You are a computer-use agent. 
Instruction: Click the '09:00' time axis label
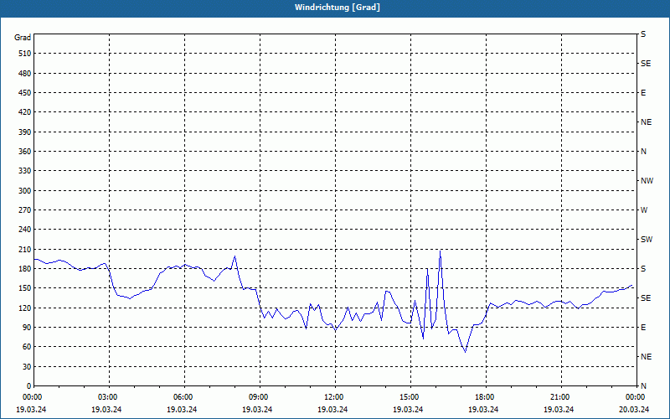pyautogui.click(x=260, y=397)
